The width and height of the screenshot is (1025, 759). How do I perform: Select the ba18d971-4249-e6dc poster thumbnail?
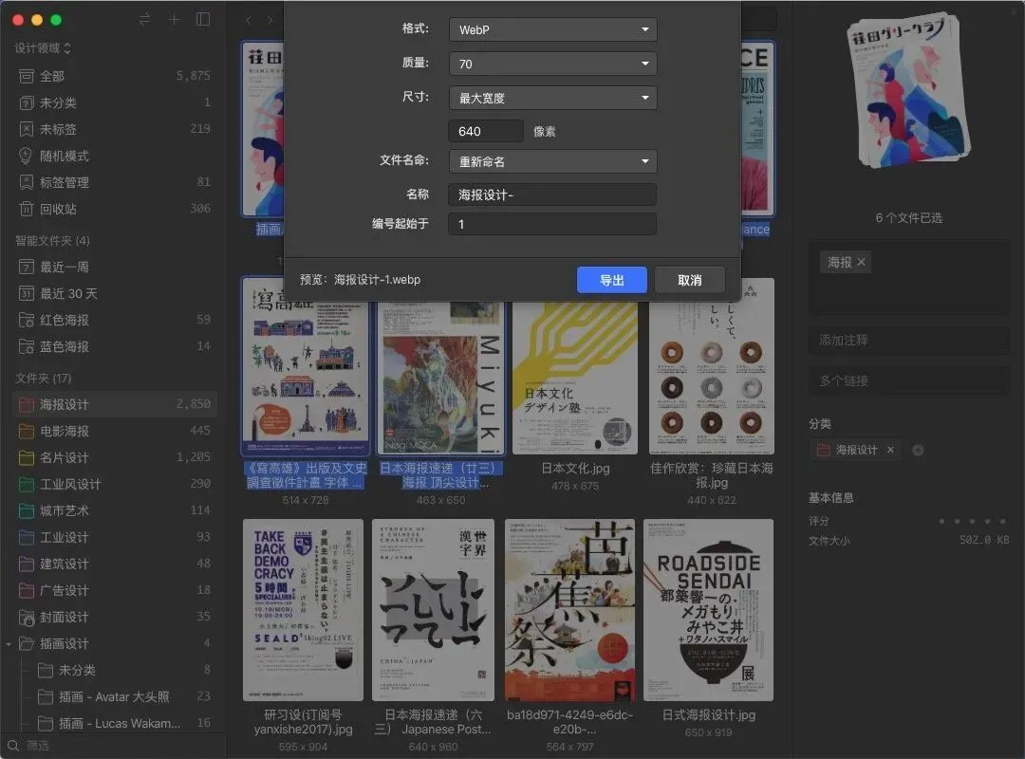coord(570,610)
